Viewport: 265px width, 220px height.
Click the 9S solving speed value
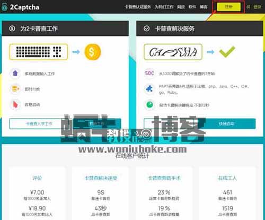coord(101,192)
